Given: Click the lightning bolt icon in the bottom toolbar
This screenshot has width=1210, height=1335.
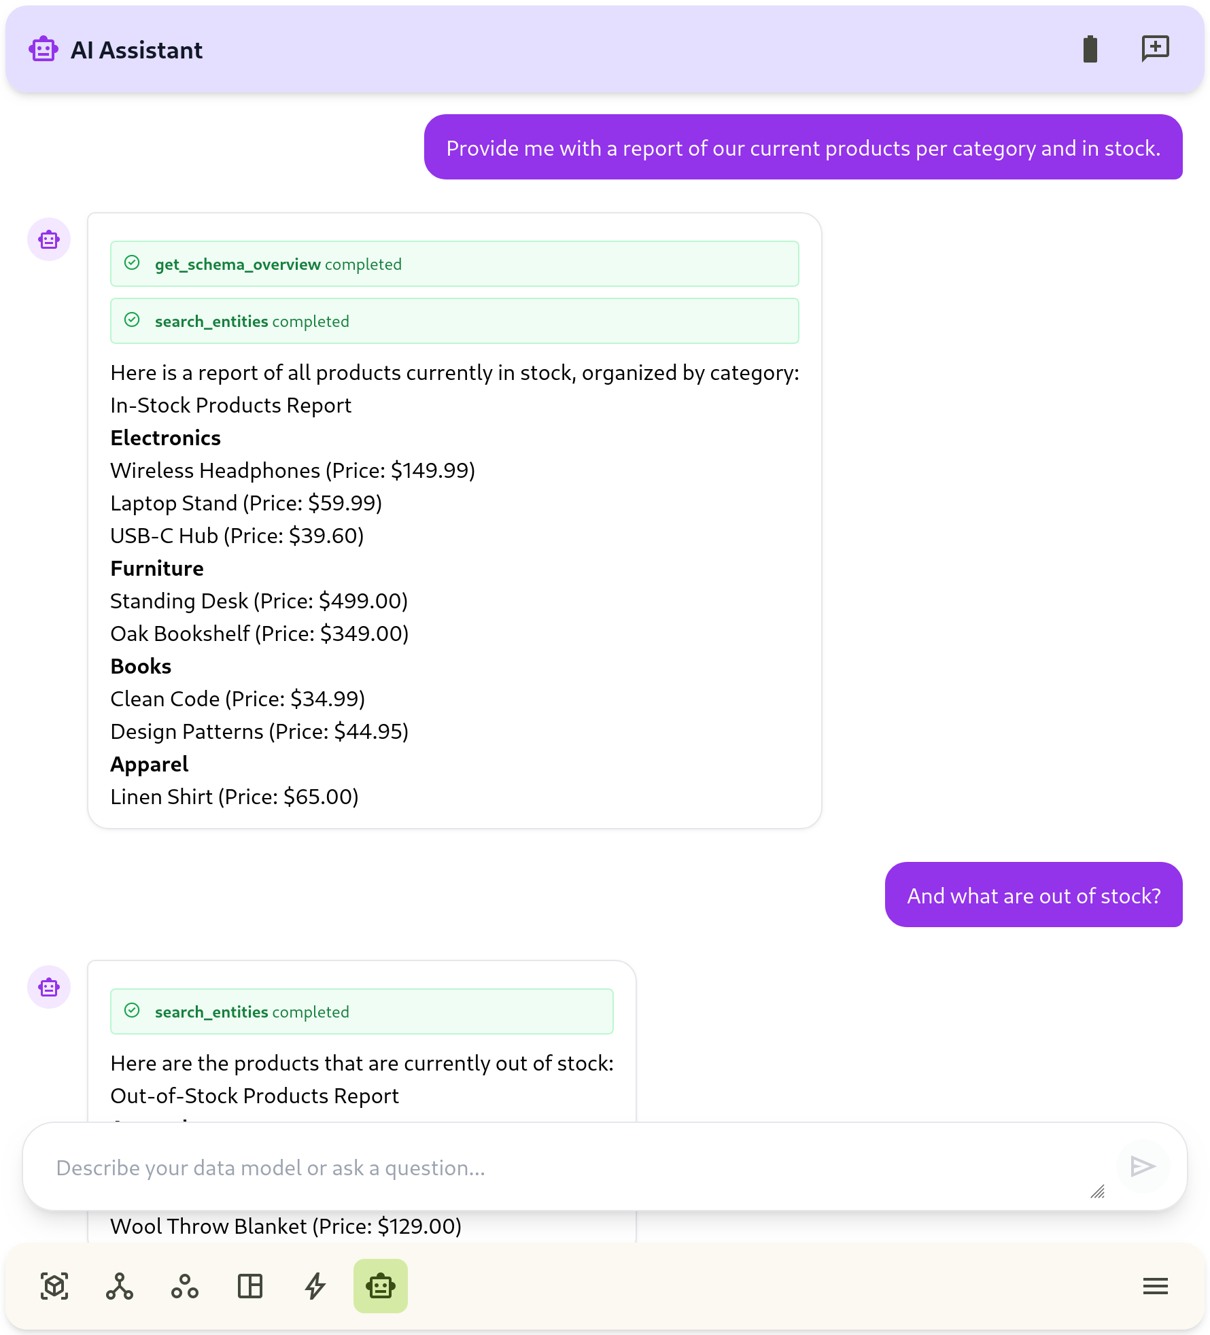Looking at the screenshot, I should pos(315,1285).
